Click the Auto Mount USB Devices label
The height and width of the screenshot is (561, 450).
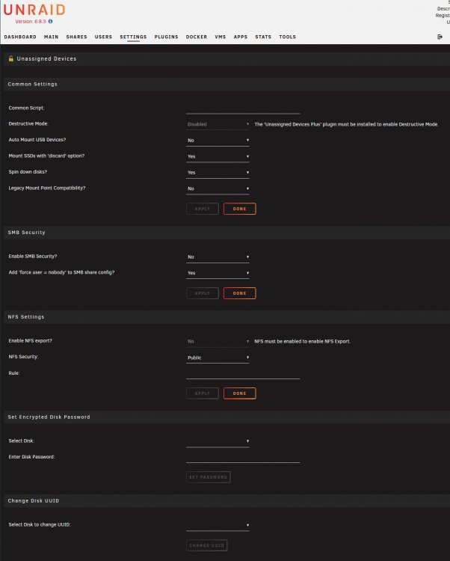(x=37, y=140)
